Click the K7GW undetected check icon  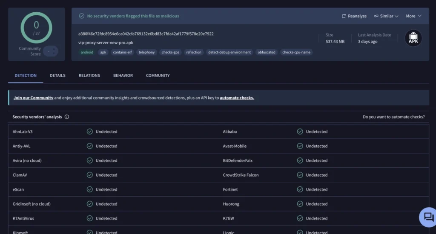(x=300, y=218)
